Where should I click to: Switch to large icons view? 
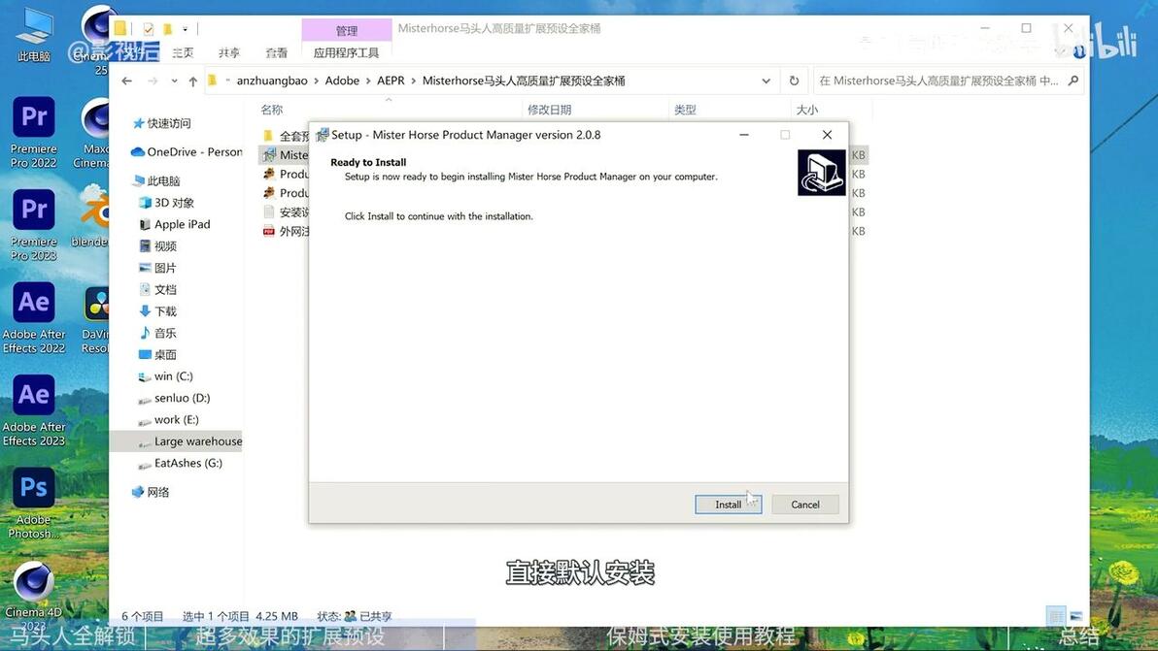pyautogui.click(x=1076, y=616)
